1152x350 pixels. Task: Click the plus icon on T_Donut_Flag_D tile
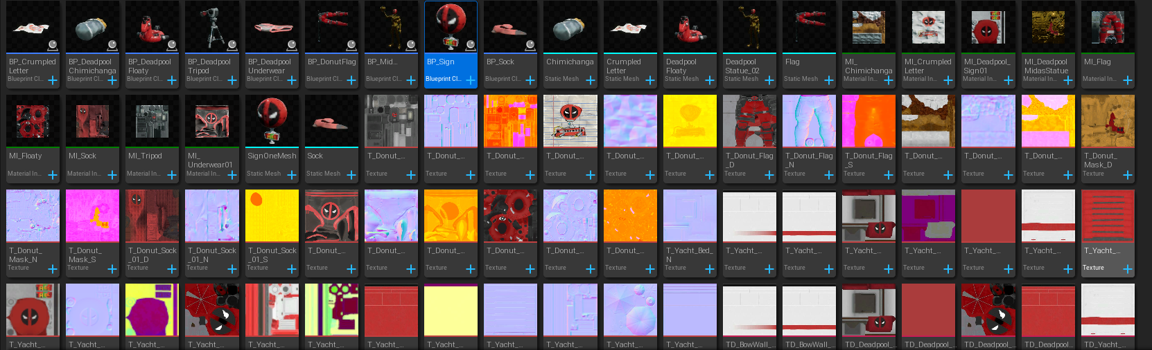point(769,176)
